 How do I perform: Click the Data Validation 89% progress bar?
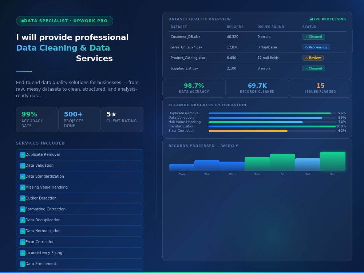(x=272, y=118)
